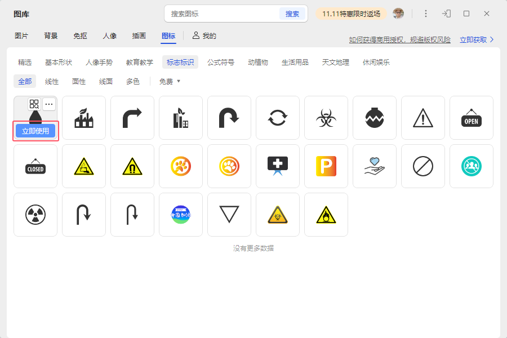The image size is (507, 338).
Task: Choose the wide U-turn down arrow icon
Action: coord(84,215)
